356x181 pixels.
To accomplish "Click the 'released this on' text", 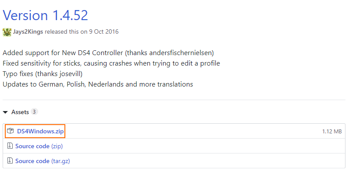I will [66, 32].
